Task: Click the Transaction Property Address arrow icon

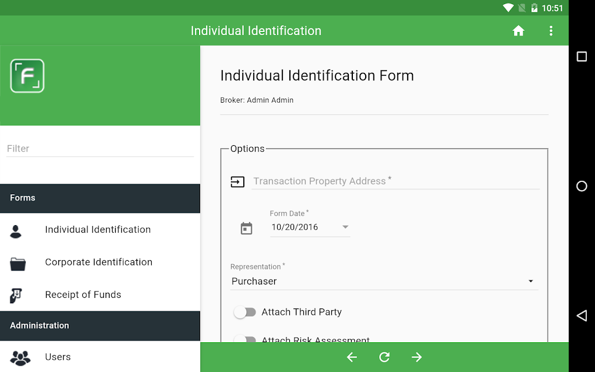Action: click(x=237, y=182)
